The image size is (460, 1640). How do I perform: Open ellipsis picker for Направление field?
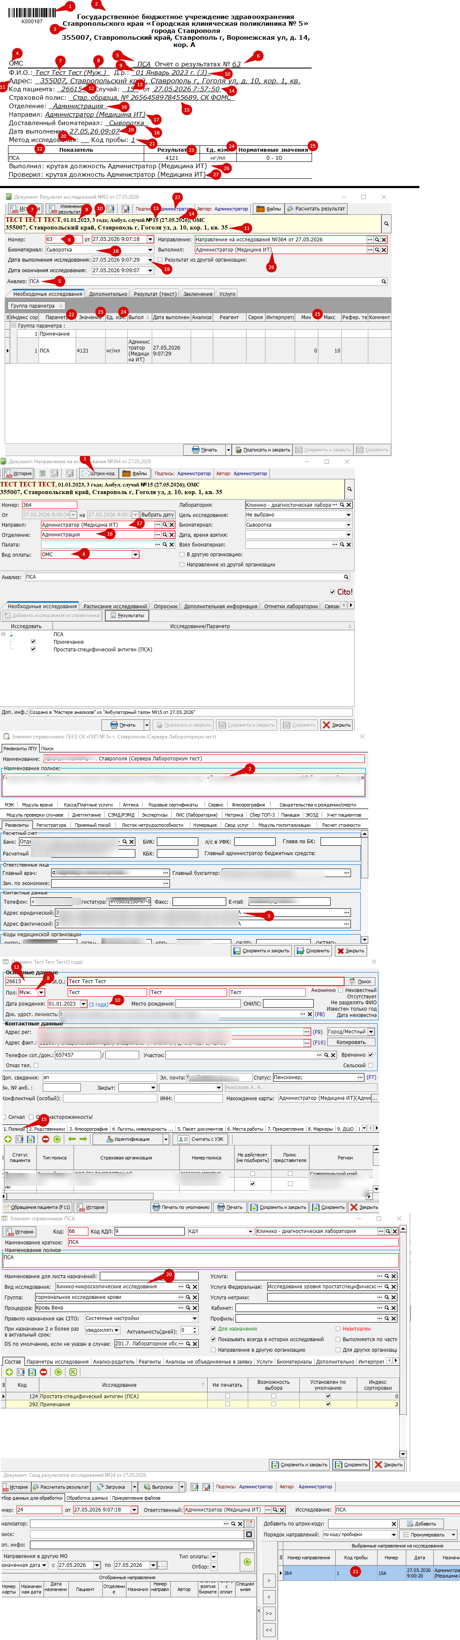[370, 240]
